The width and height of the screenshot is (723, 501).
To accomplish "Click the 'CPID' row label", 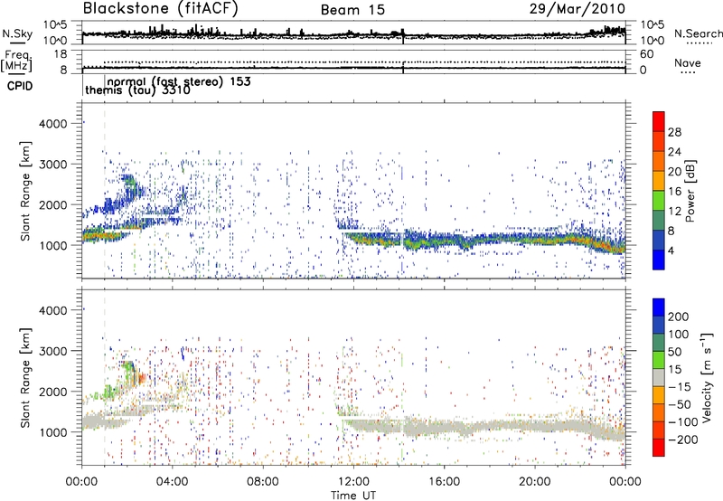I will point(20,86).
